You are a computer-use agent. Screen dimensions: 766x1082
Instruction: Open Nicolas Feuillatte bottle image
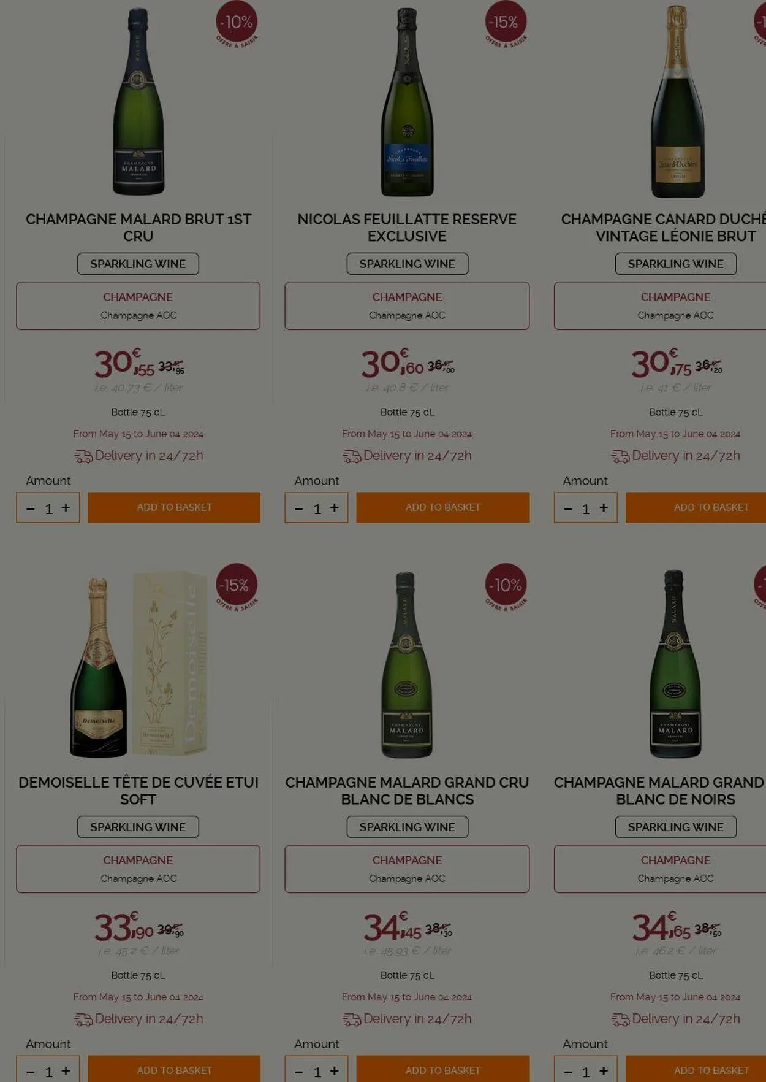pos(407,102)
